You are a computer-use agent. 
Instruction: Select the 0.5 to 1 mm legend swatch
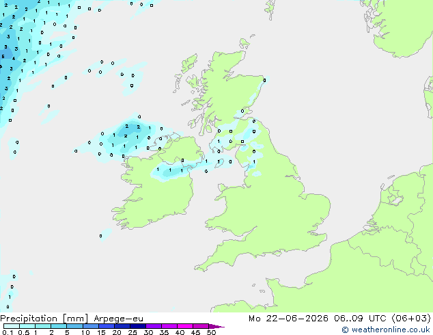click(27, 326)
